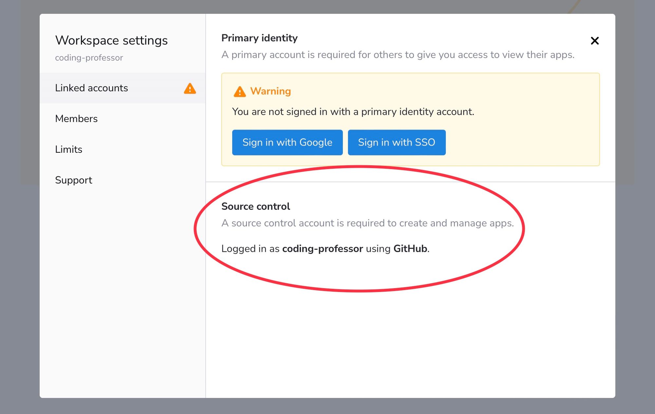
Task: Open the Limits section
Action: tap(68, 149)
